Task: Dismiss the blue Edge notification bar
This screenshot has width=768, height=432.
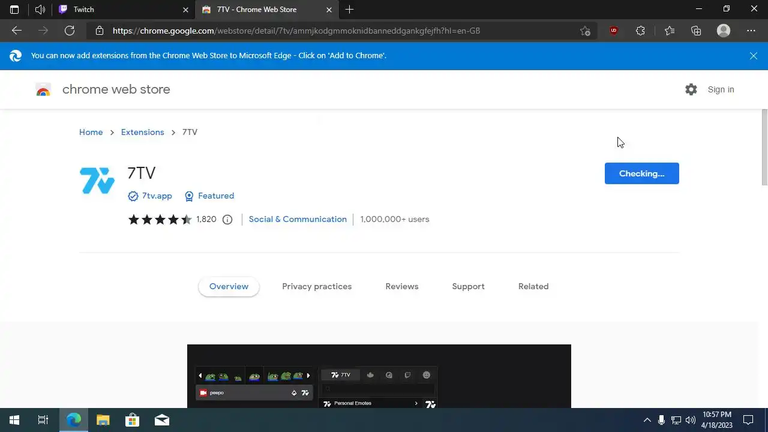Action: tap(754, 56)
